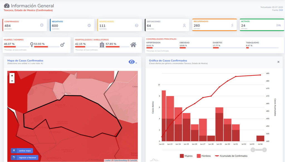Viewport: 285px width, 162px height.
Task: Click the ribbon icon in Defunciones card
Action: pyautogui.click(x=184, y=25)
